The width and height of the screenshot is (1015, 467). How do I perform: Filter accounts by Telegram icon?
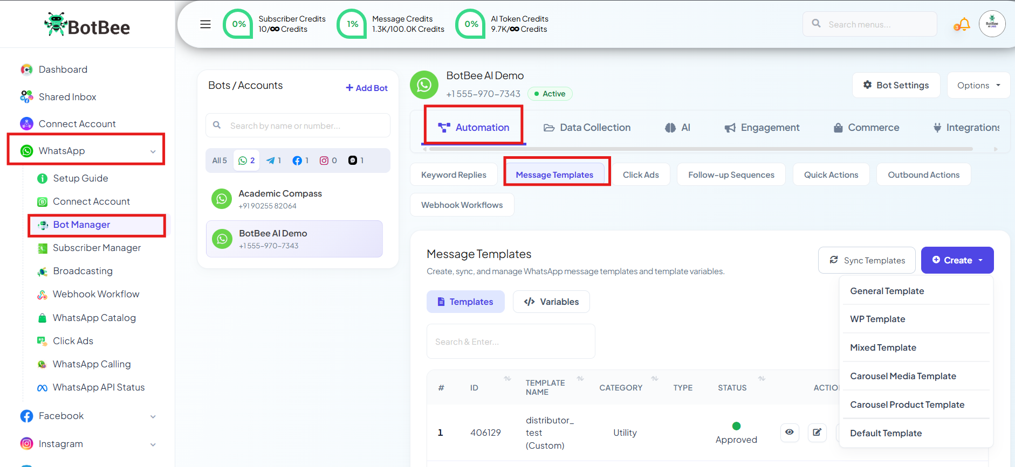click(274, 161)
